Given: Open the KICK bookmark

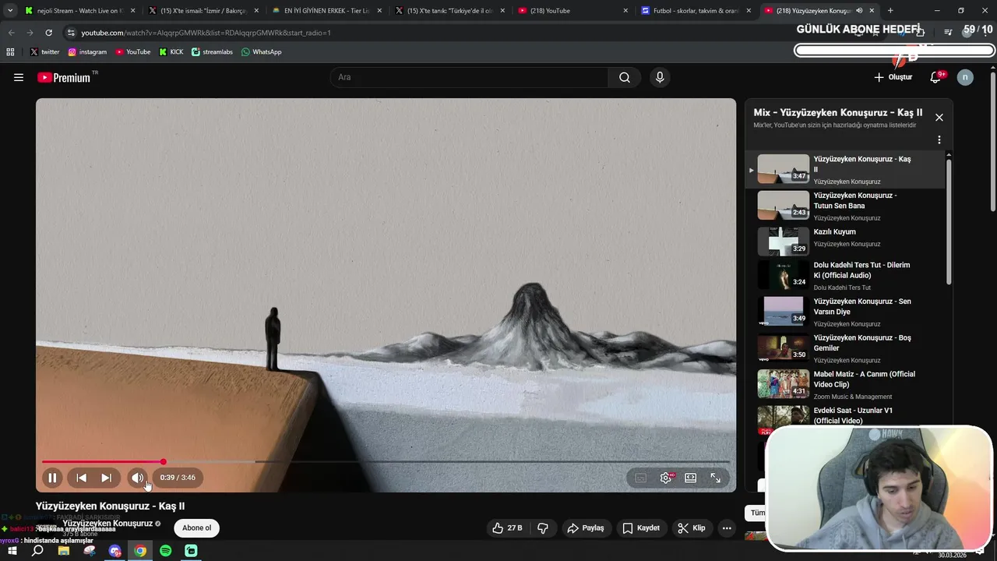Looking at the screenshot, I should (x=171, y=52).
